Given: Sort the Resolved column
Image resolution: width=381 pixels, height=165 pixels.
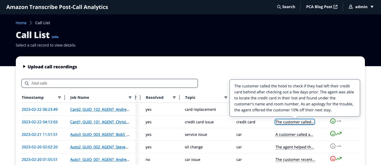Looking at the screenshot, I should pyautogui.click(x=174, y=97).
